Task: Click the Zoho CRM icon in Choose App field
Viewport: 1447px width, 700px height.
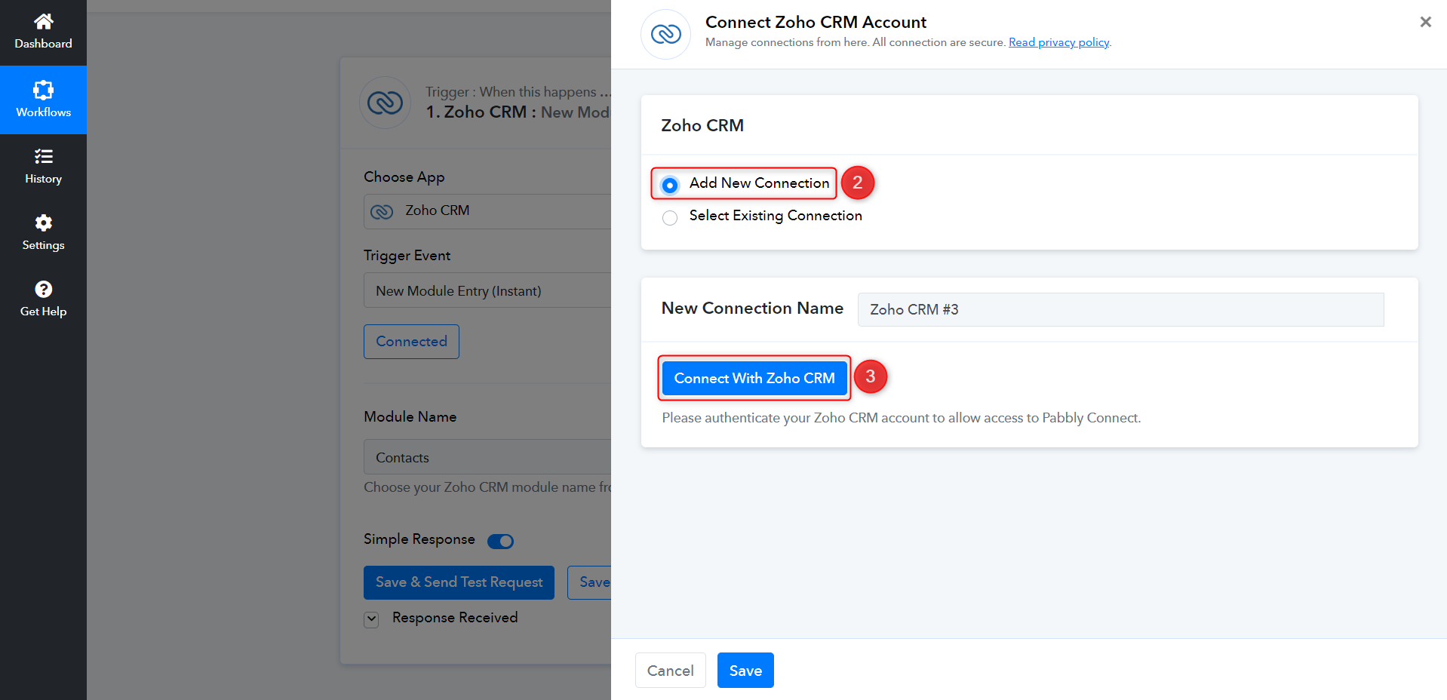Action: click(382, 211)
